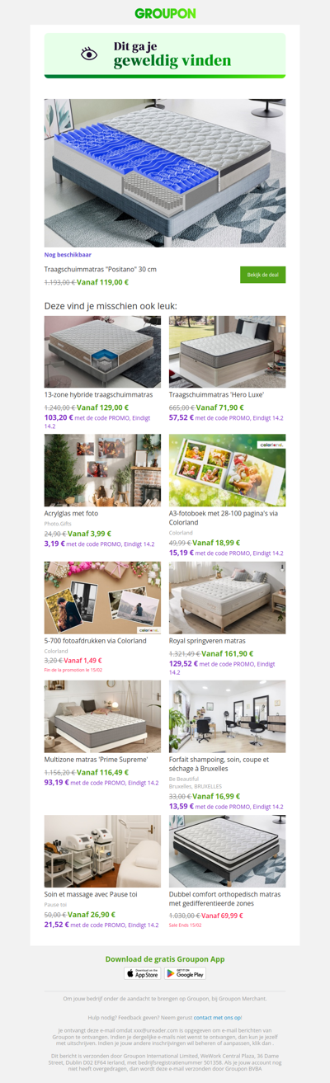
Task: Open the Acrylglas met foto picture
Action: (102, 470)
